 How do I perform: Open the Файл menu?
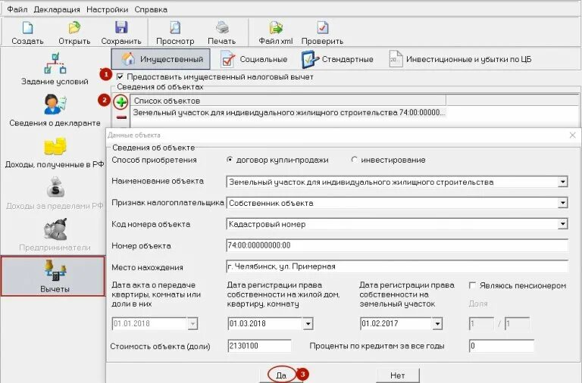pos(17,10)
